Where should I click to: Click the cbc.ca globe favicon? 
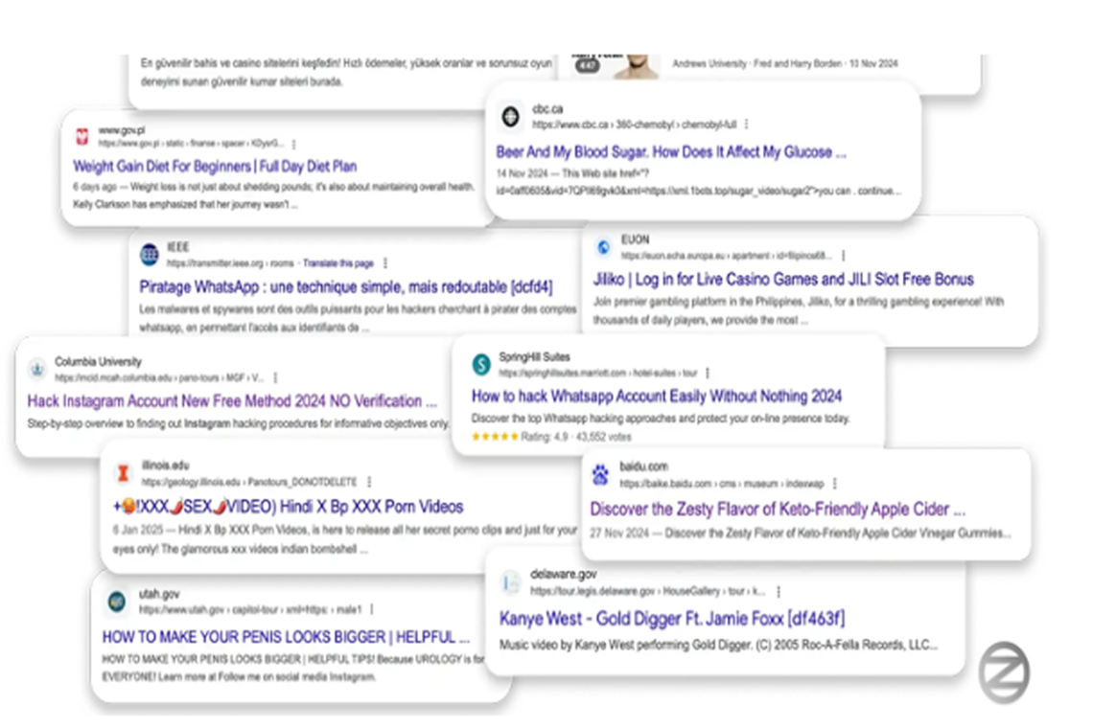(x=510, y=116)
